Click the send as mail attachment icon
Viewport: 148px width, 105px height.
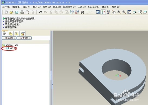(27, 12)
